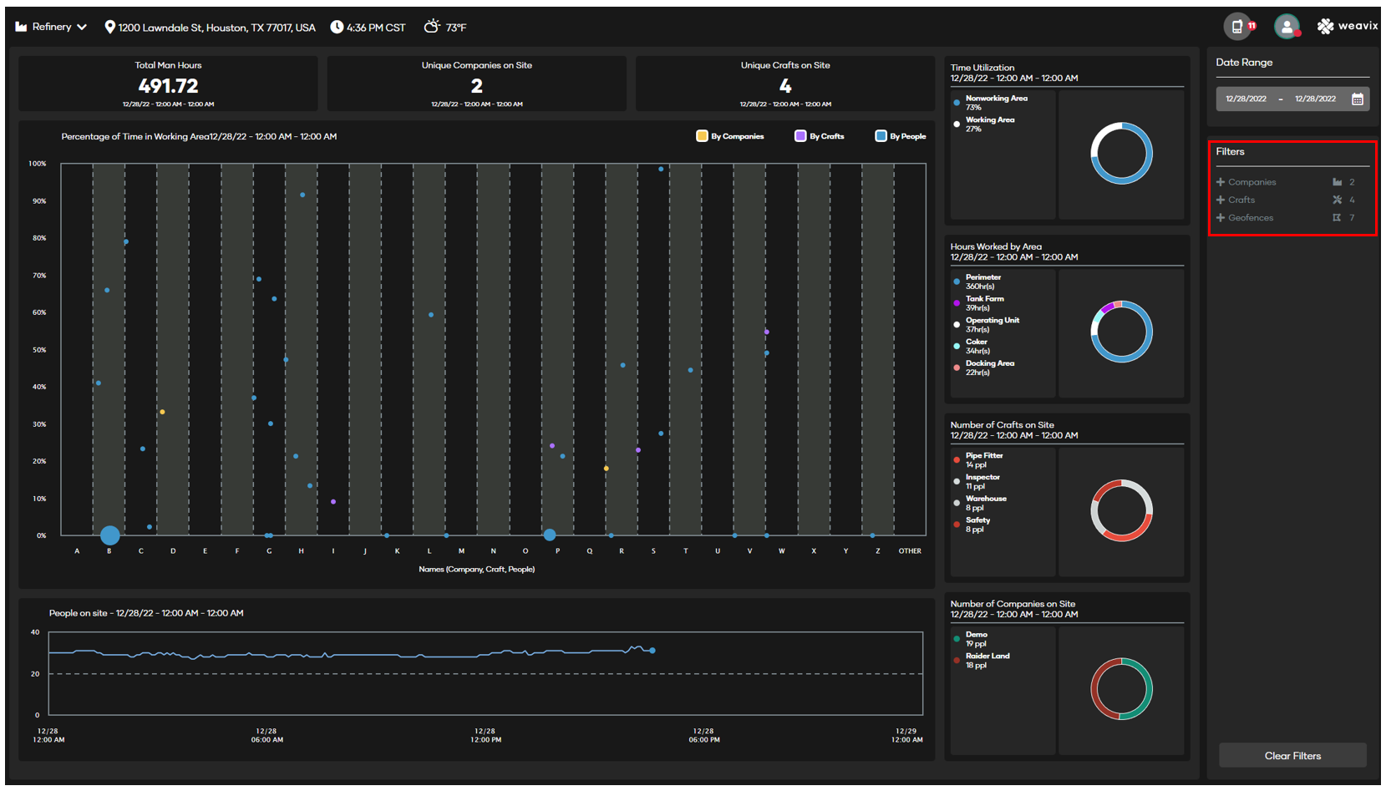
Task: Select Safety legend entry
Action: [x=972, y=525]
